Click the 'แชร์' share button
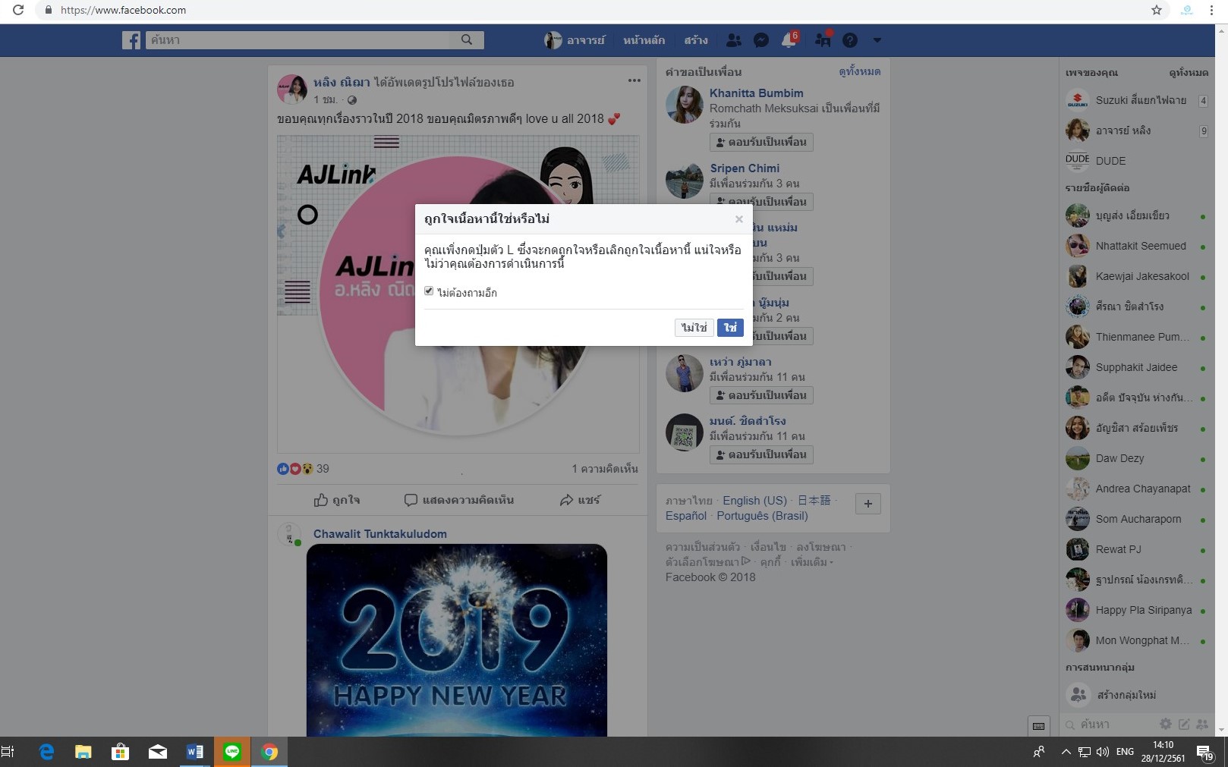The width and height of the screenshot is (1228, 767). [580, 500]
